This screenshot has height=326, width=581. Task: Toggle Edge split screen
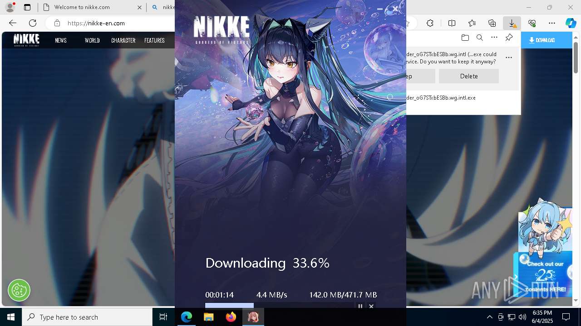[x=452, y=23]
